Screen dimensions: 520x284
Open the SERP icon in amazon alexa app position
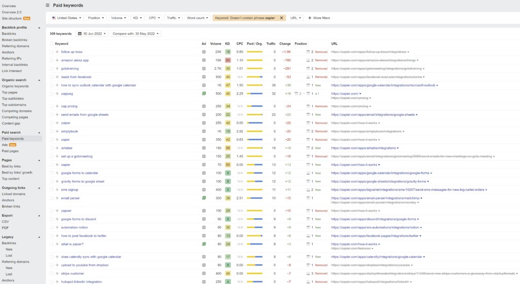308,60
